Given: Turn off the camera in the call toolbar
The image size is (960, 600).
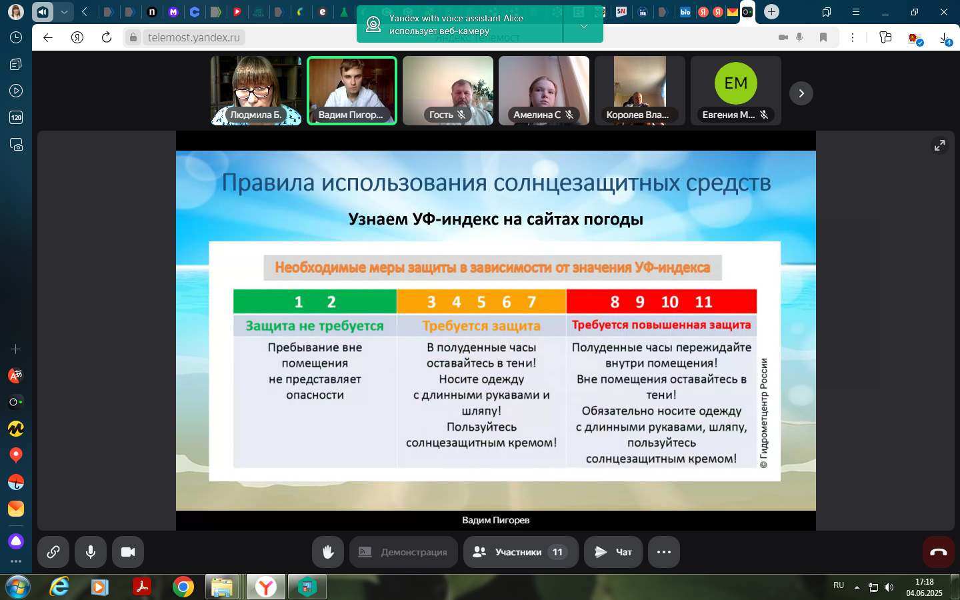Looking at the screenshot, I should [128, 552].
